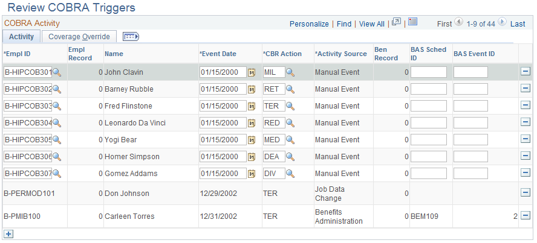Click the download to spreadsheet grid icon
The width and height of the screenshot is (537, 243).
(413, 22)
